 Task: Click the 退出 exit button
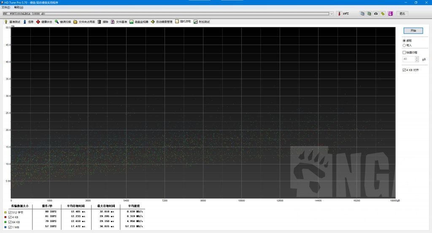pyautogui.click(x=402, y=13)
